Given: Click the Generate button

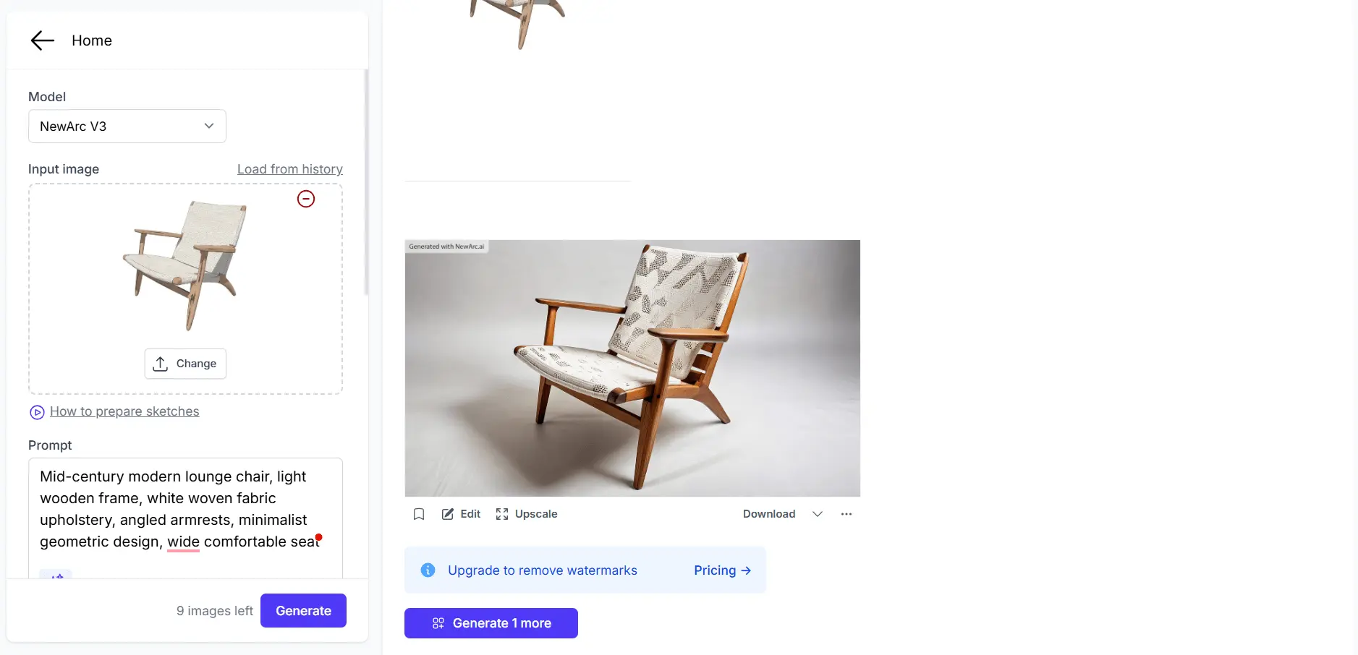Looking at the screenshot, I should (303, 611).
